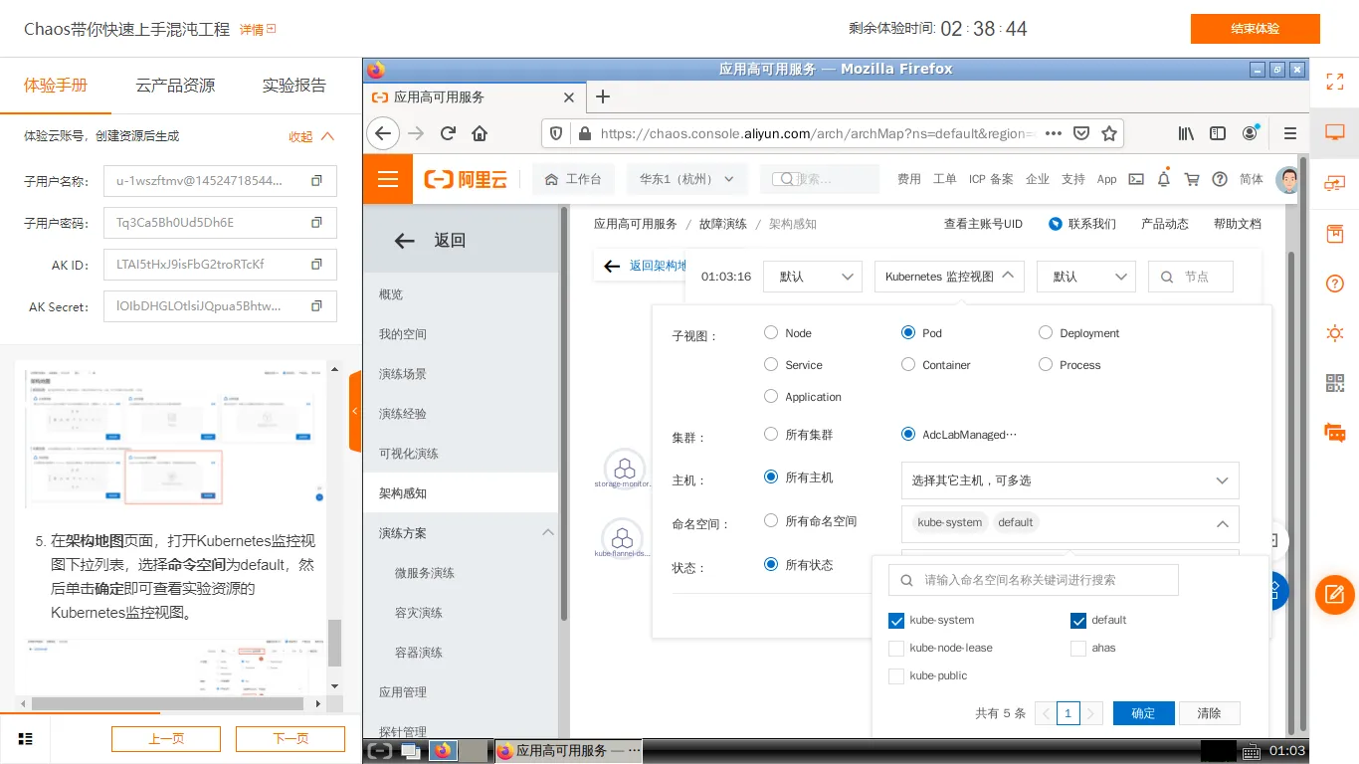This screenshot has width=1359, height=764.
Task: Open first 默认 dropdown beside timer
Action: (x=813, y=277)
